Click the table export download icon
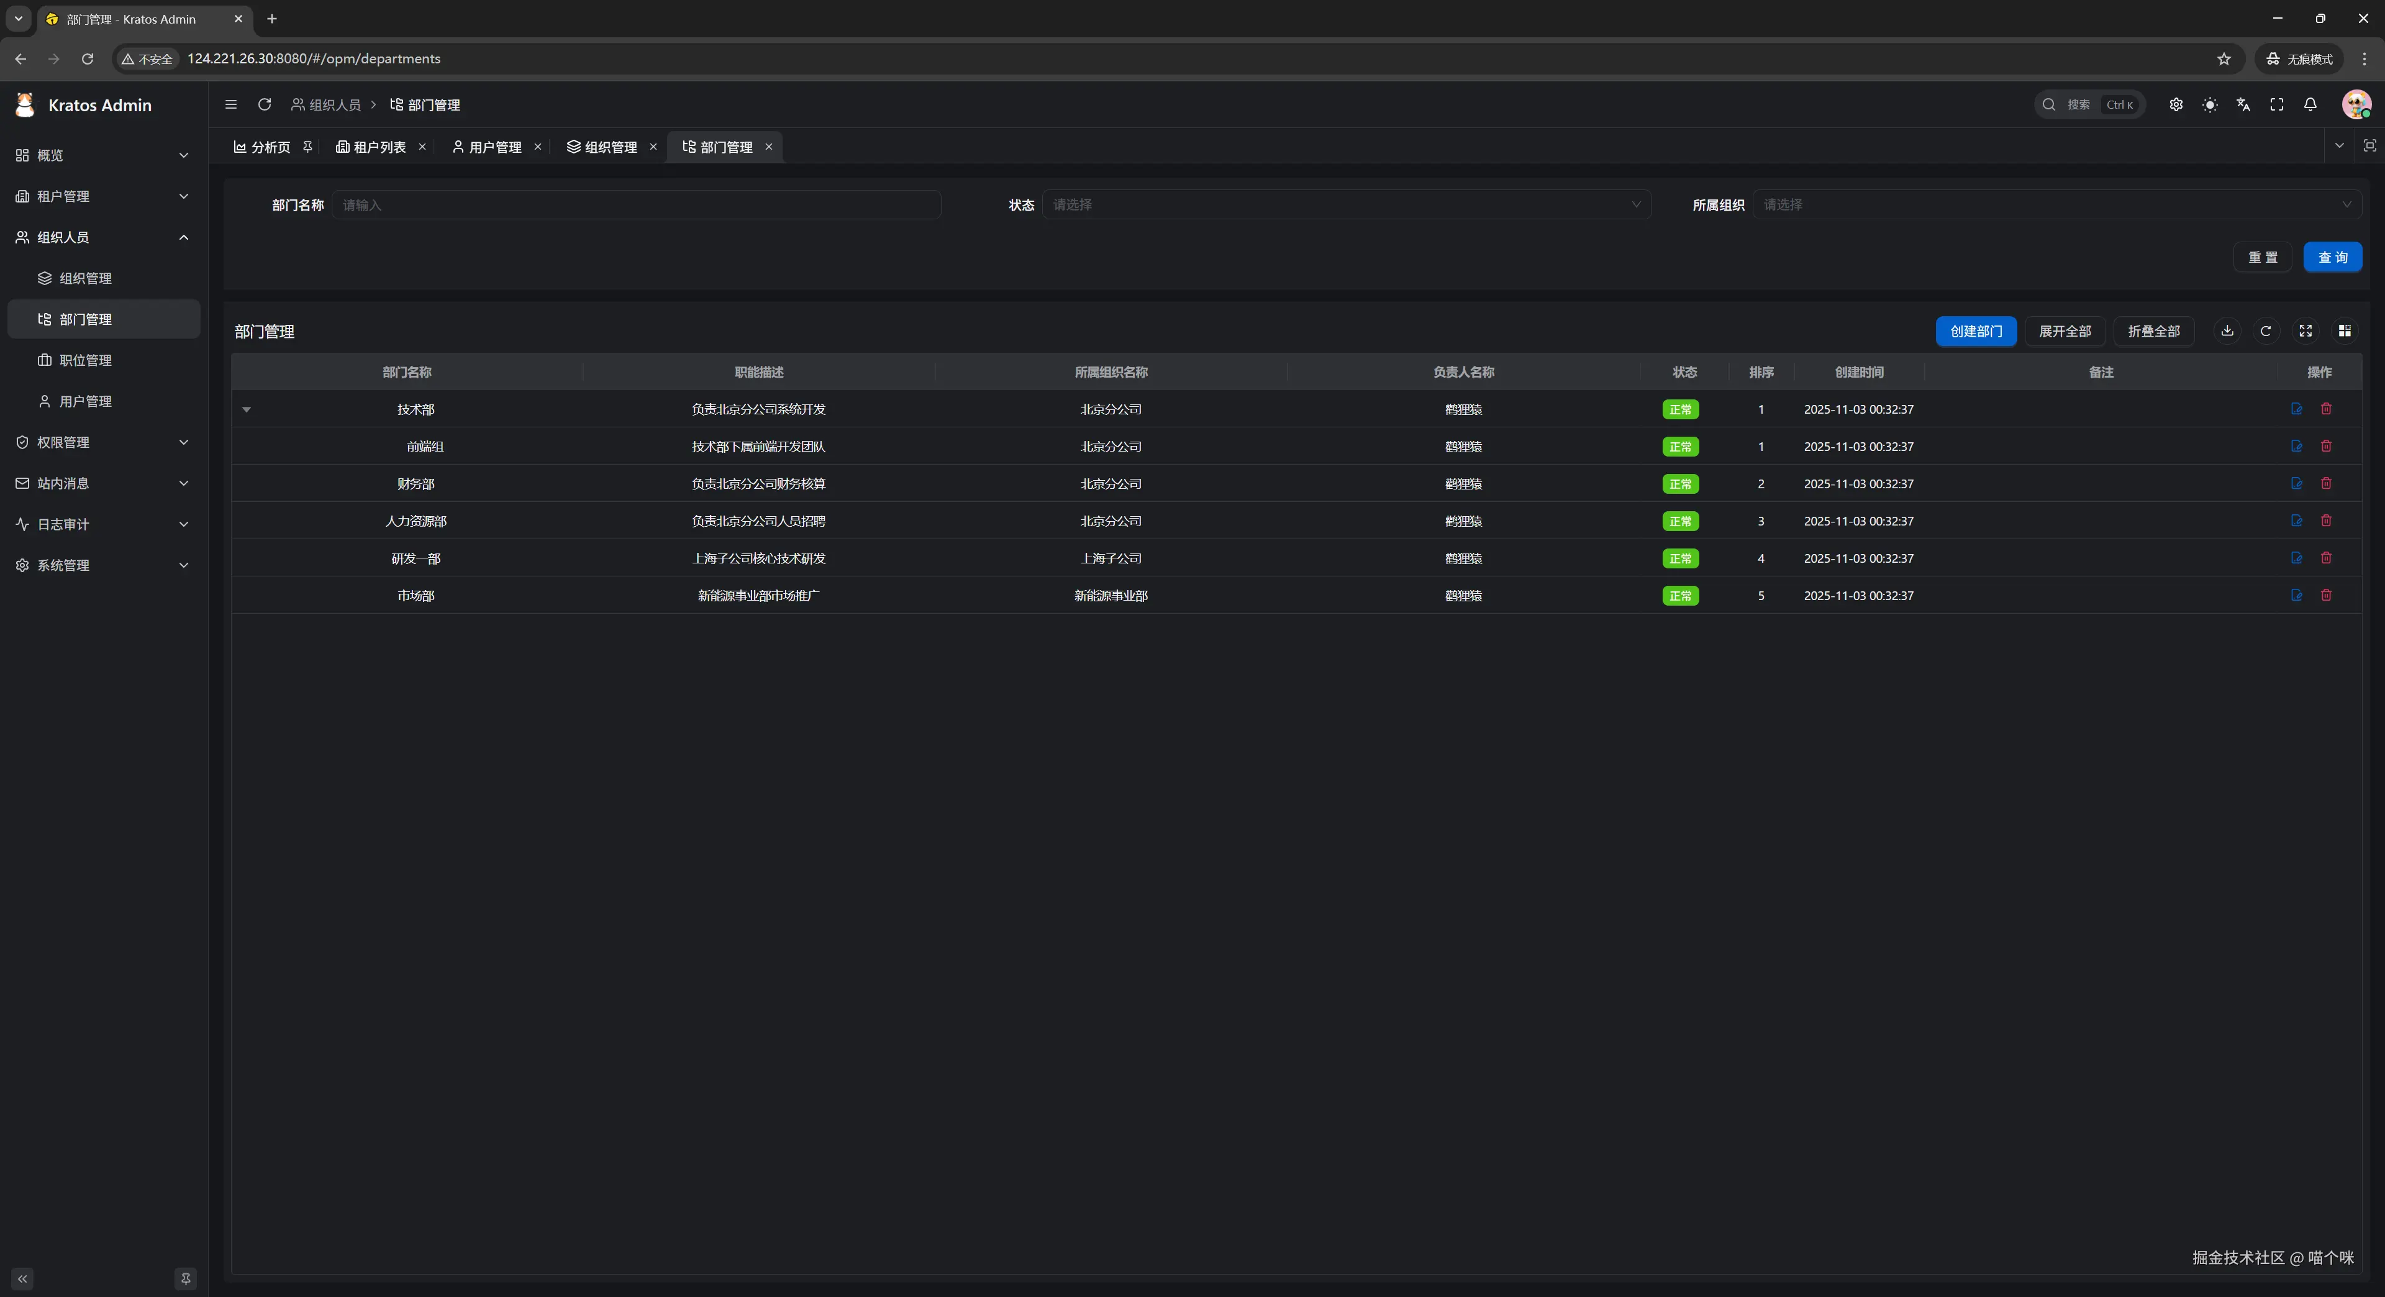Screen dimensions: 2385x1297 coord(2227,330)
